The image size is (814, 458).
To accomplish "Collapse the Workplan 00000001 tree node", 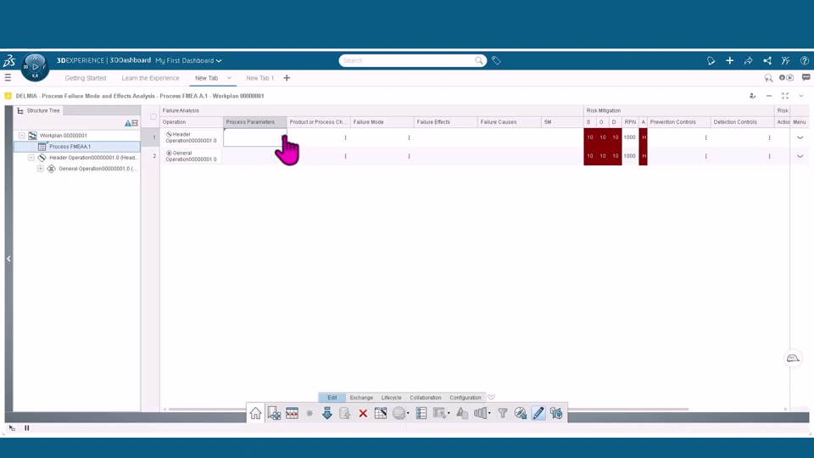I will (22, 136).
